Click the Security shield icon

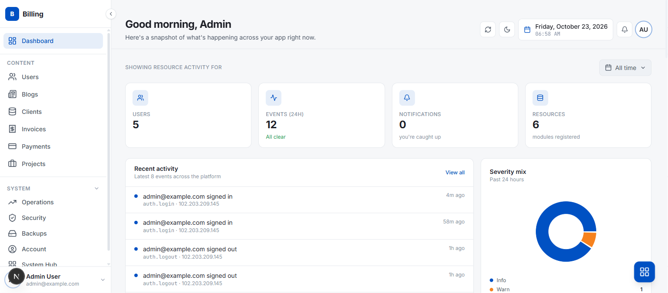tap(13, 218)
